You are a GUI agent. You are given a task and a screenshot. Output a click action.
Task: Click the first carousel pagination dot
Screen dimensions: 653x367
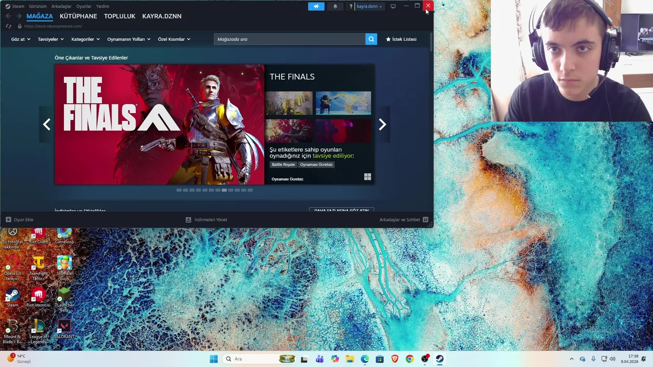click(x=179, y=190)
